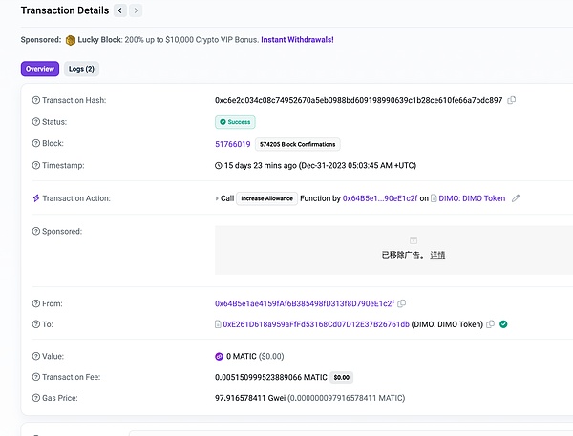The width and height of the screenshot is (573, 436).
Task: Click the green verified checkmark after DIMO Token
Action: point(503,324)
